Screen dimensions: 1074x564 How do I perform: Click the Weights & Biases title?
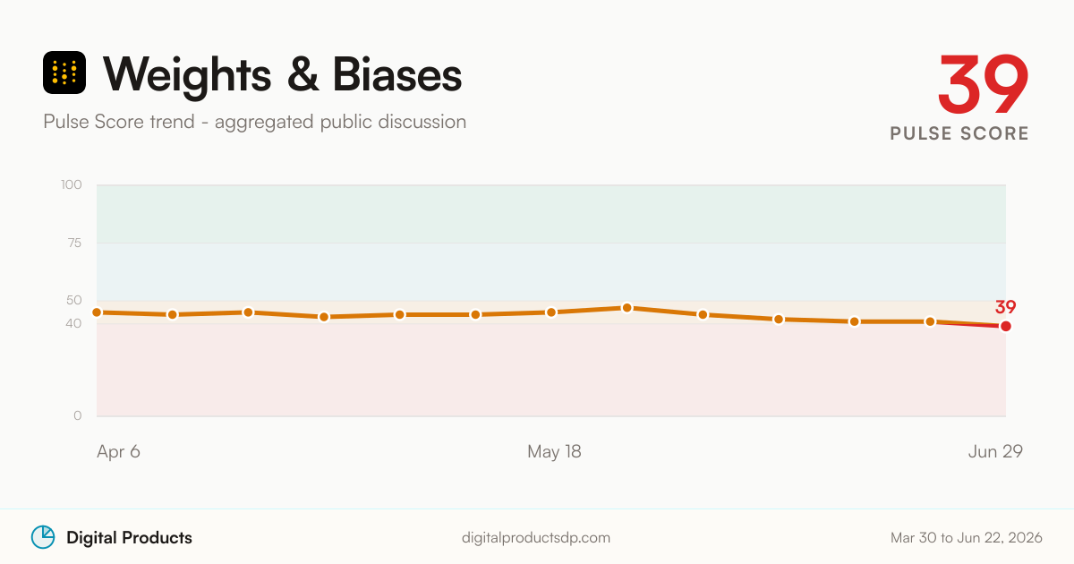coord(283,73)
